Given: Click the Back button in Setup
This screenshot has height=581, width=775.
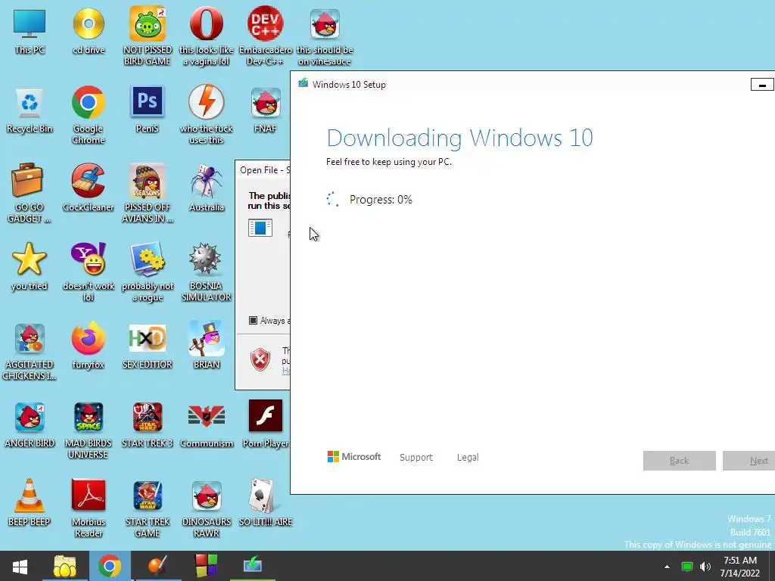Looking at the screenshot, I should (679, 461).
